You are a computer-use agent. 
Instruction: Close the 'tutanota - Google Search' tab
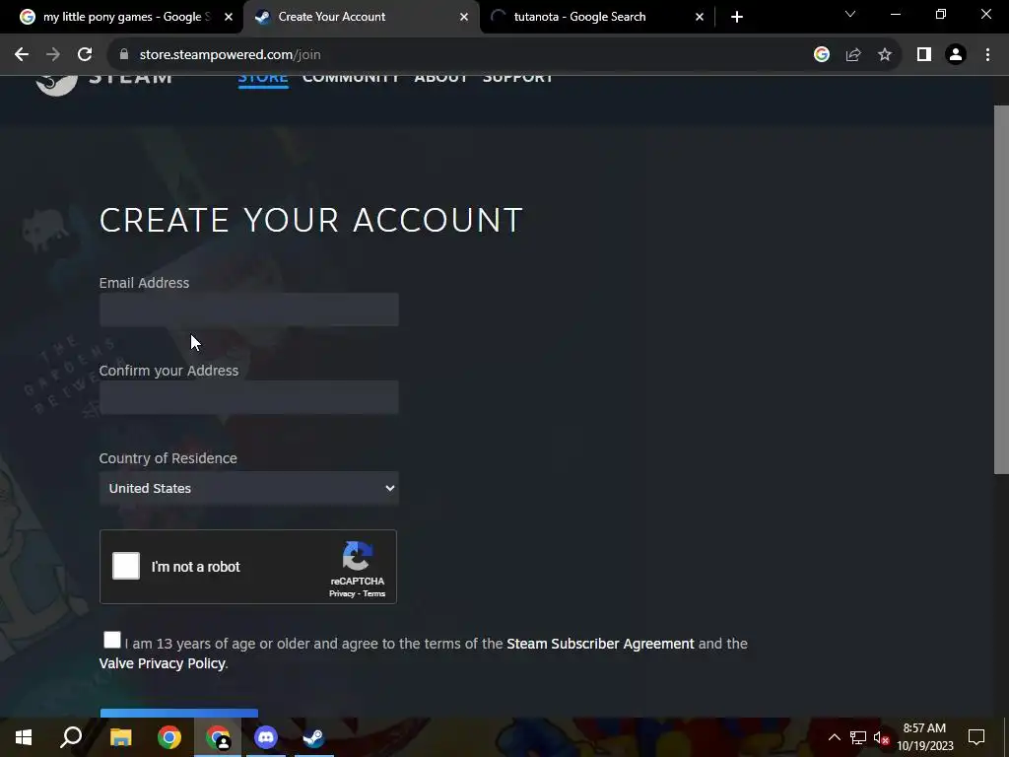click(700, 17)
